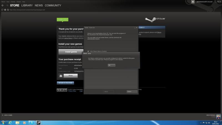Screen dimensions: 222x125
Task: Open Windows Media Player from the taskbar
Action: [24, 122]
